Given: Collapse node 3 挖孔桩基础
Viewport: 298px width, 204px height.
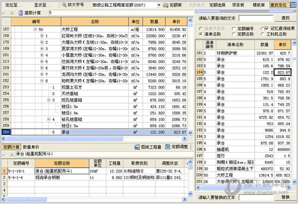Looking at the screenshot, I should tap(49, 100).
